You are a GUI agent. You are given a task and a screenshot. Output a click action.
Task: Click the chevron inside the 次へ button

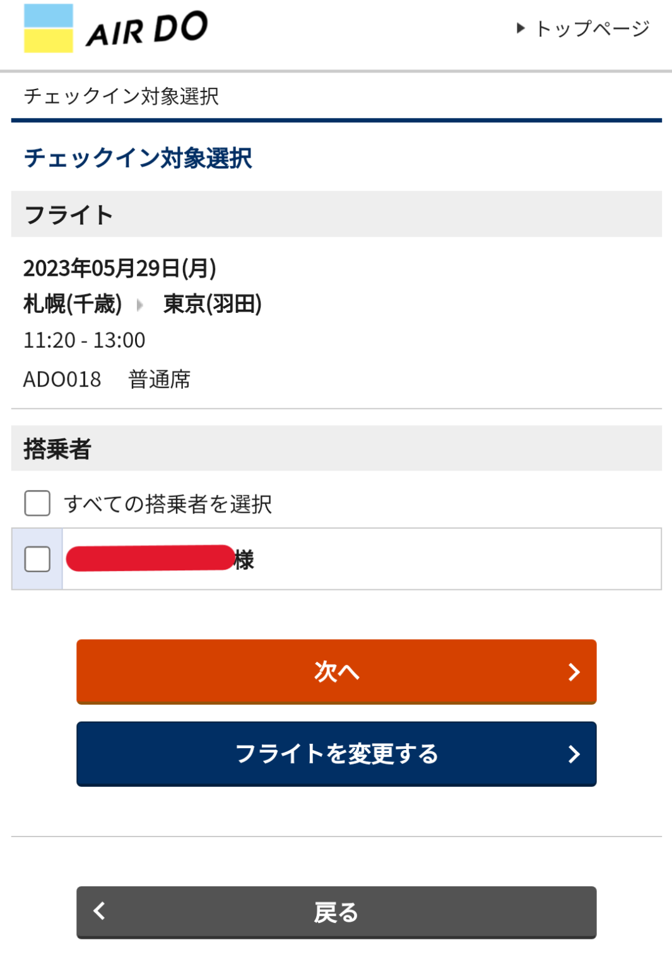573,672
